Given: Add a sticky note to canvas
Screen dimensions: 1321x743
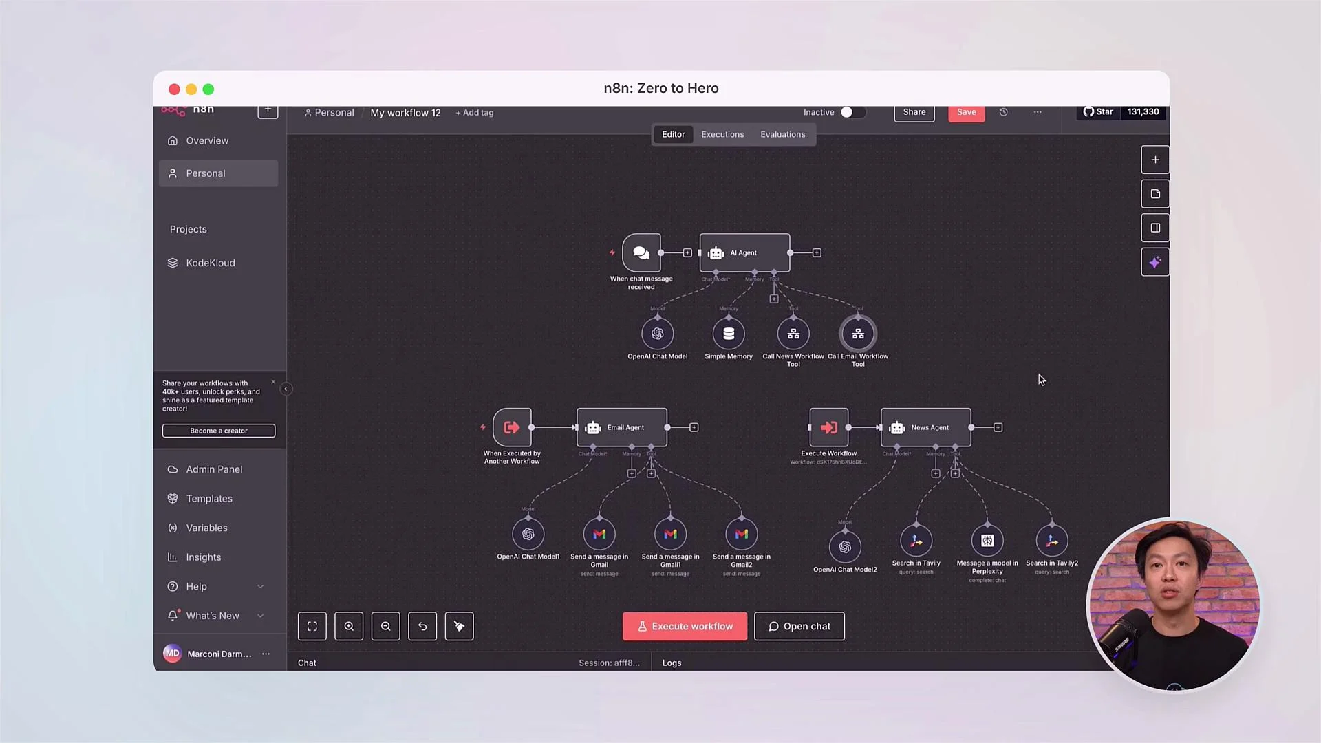Looking at the screenshot, I should 1155,194.
